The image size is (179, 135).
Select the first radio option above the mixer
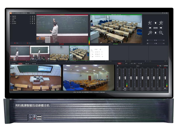point(158,66)
